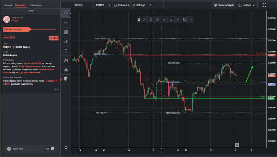Click the 0%(0.90489) Fibonacci label
The image size is (277, 157).
click(x=174, y=63)
